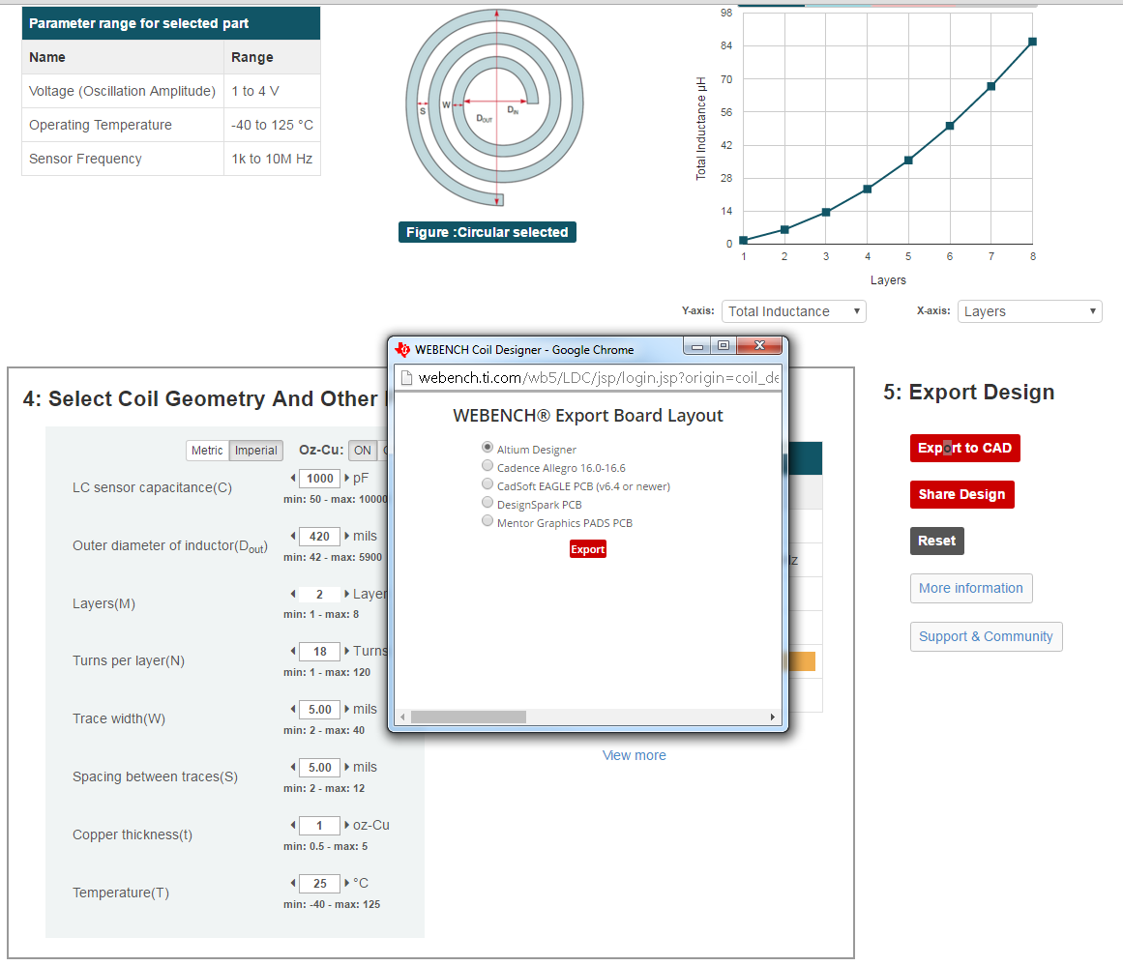Click the copper thickness field showing 1
The height and width of the screenshot is (966, 1123).
[x=319, y=826]
